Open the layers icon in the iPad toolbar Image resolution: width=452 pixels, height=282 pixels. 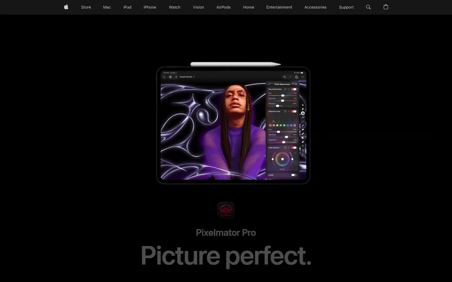click(x=171, y=77)
